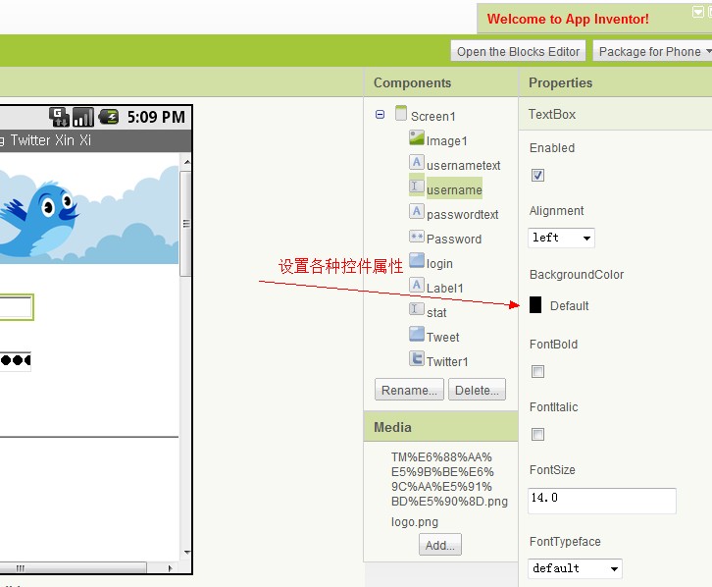
Task: Click the Default background color label
Action: pos(570,305)
